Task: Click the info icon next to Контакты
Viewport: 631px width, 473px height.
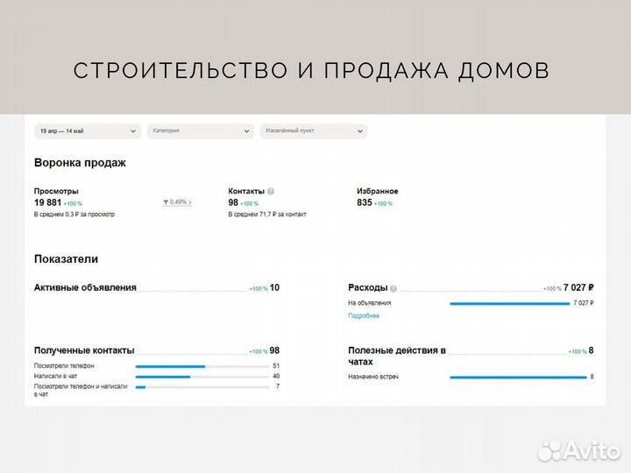Action: click(271, 192)
